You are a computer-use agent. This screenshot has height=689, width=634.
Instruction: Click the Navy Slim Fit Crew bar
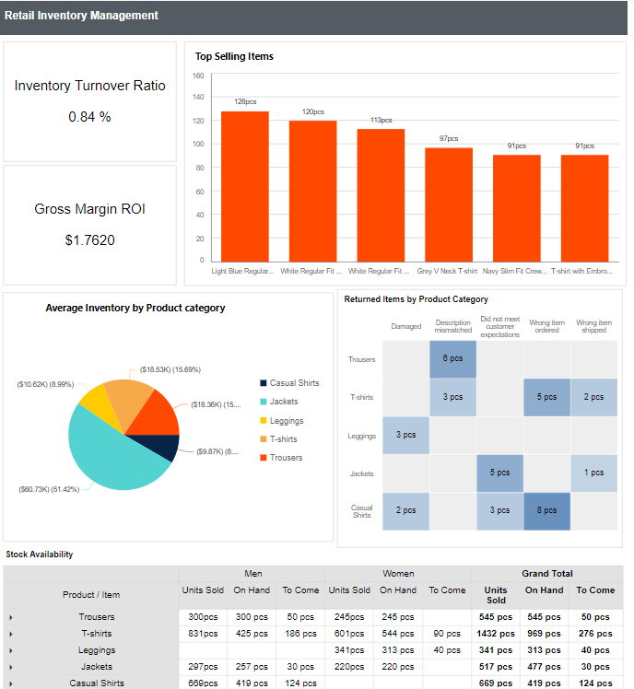click(516, 207)
